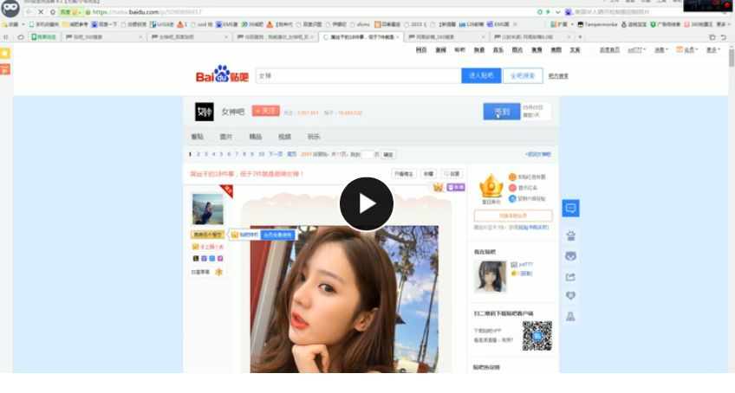This screenshot has width=735, height=393.
Task: Click the Baidu Tieba logo
Action: coord(222,74)
